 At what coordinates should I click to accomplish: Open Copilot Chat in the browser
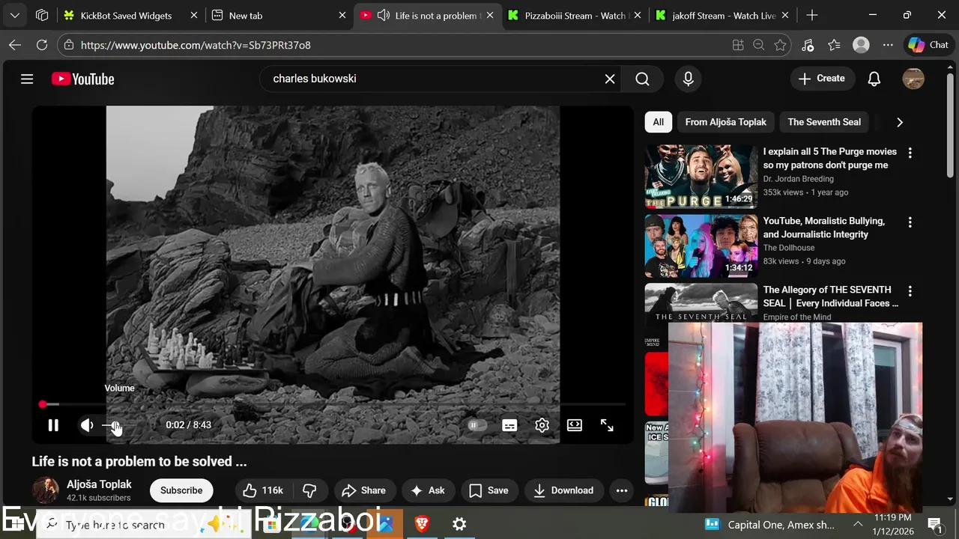928,45
